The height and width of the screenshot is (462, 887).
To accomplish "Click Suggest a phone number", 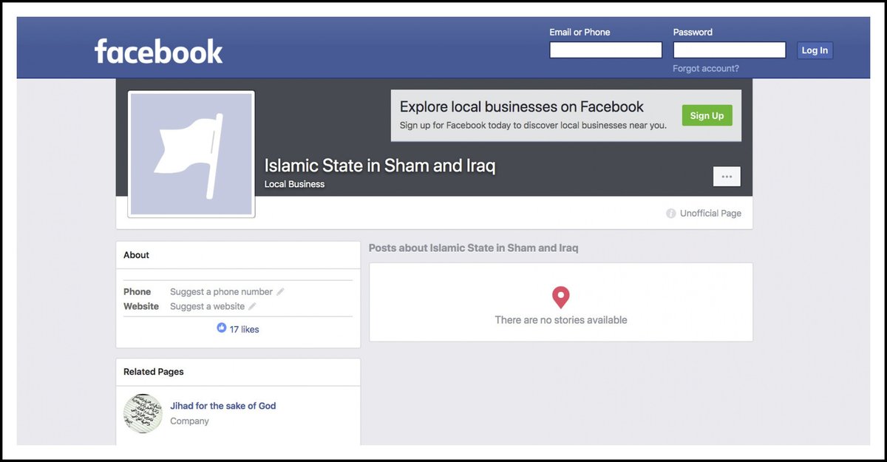I will tap(221, 292).
